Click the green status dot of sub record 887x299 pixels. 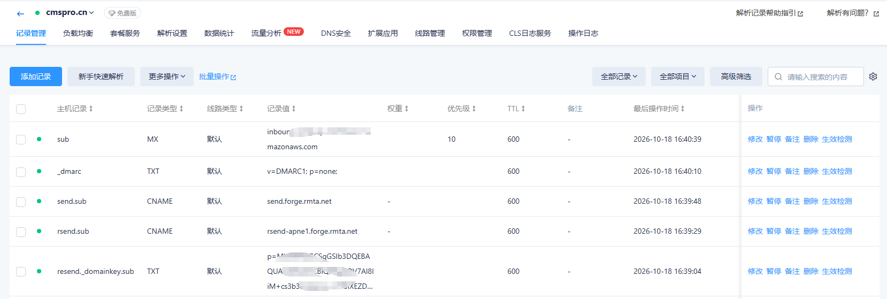click(39, 139)
